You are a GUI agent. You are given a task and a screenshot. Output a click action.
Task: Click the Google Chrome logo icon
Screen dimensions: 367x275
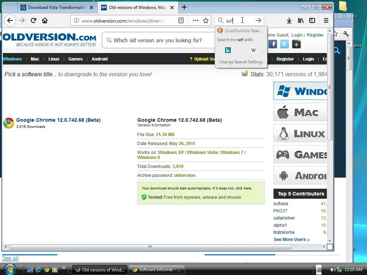pos(9,123)
